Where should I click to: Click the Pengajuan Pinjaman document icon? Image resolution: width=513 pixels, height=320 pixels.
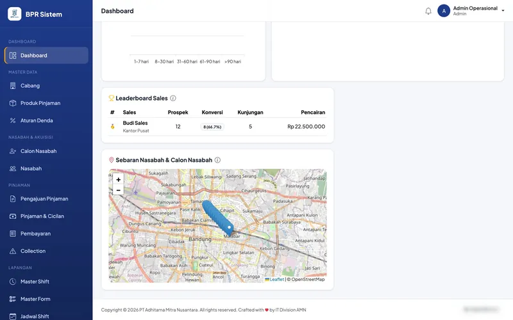(13, 199)
